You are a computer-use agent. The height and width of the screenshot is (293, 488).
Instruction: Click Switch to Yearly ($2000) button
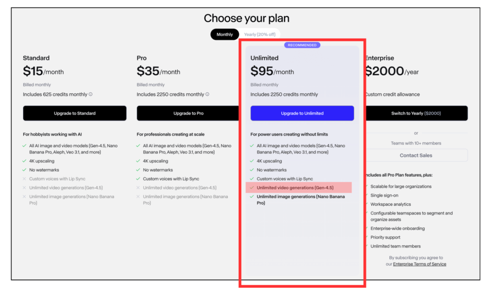[x=416, y=113]
